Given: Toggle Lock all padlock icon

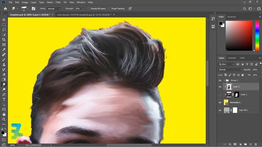Looking at the screenshot, I should coord(242,75).
